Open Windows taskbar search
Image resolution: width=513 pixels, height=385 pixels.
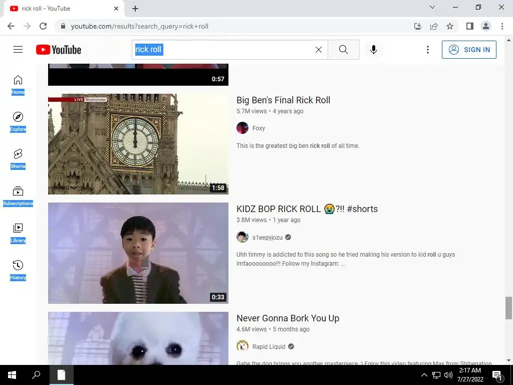[x=36, y=375]
